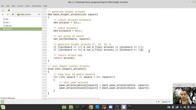Screen dimensions: 196x110
Task: Open the Help menu
Action: coord(45,6)
